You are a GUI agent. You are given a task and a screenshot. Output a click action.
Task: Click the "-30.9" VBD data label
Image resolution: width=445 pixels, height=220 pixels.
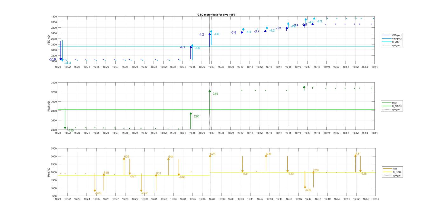click(52, 59)
